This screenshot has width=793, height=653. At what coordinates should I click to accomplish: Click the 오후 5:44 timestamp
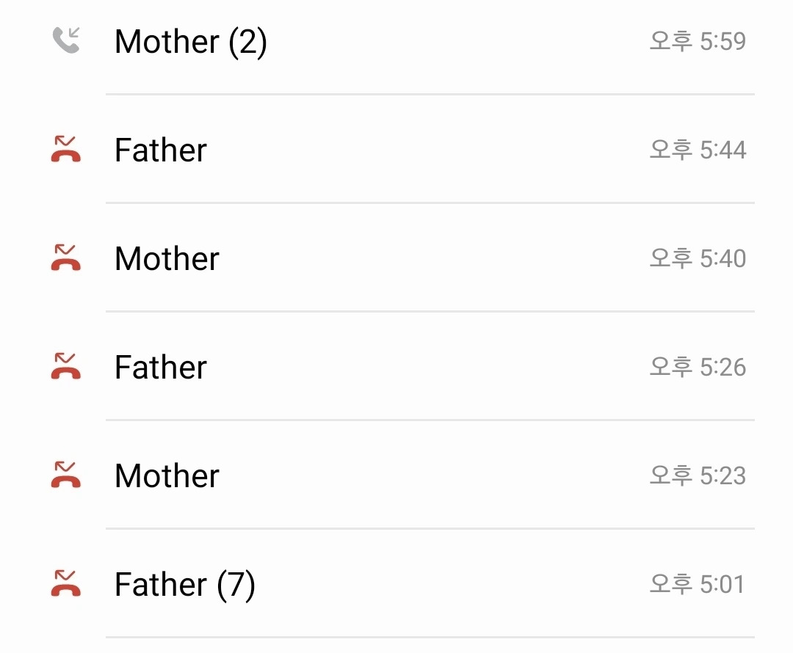click(x=698, y=150)
